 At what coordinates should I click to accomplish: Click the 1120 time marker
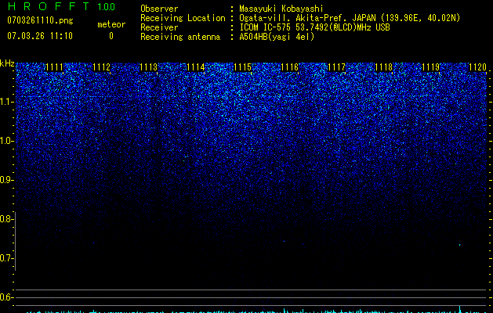(x=477, y=67)
